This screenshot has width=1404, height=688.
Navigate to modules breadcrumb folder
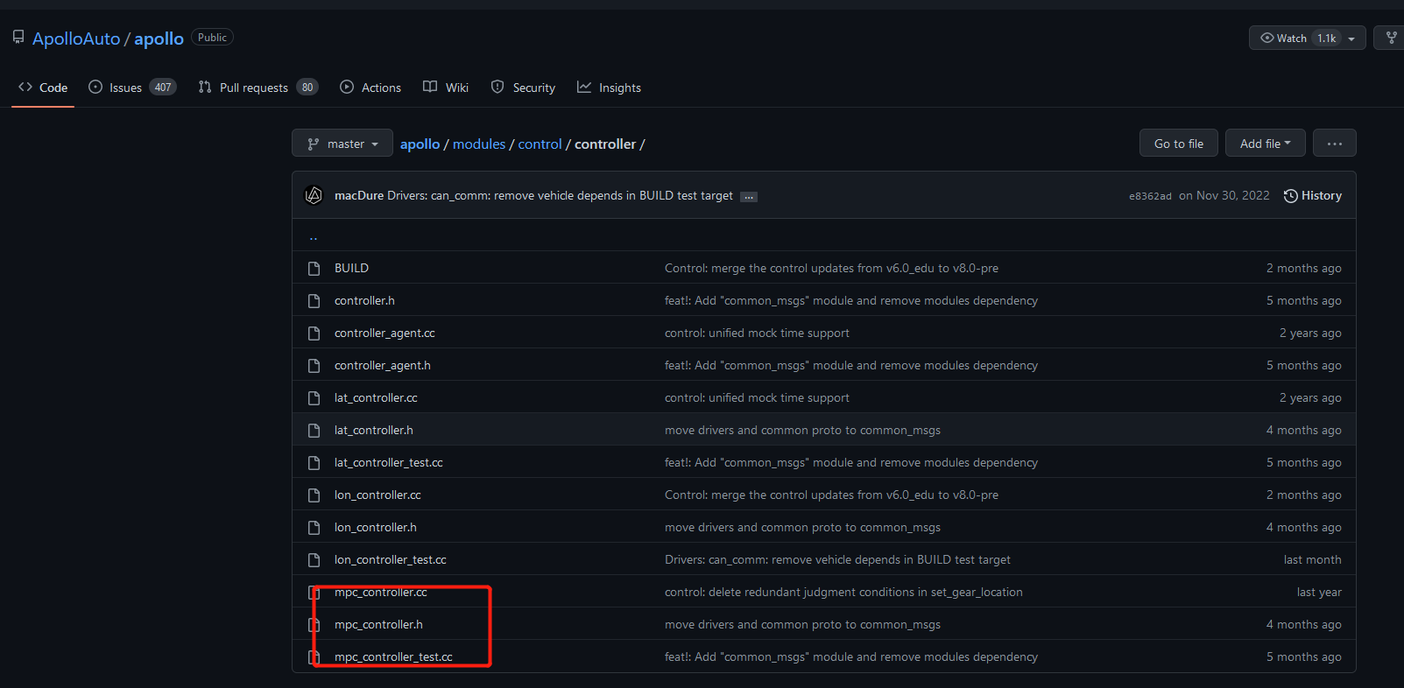click(479, 144)
